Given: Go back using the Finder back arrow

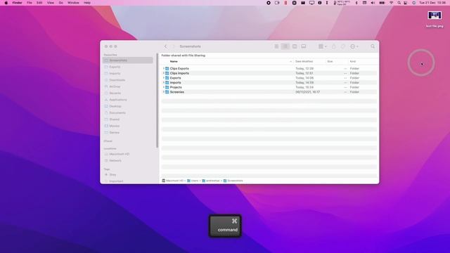Looking at the screenshot, I should (x=166, y=46).
